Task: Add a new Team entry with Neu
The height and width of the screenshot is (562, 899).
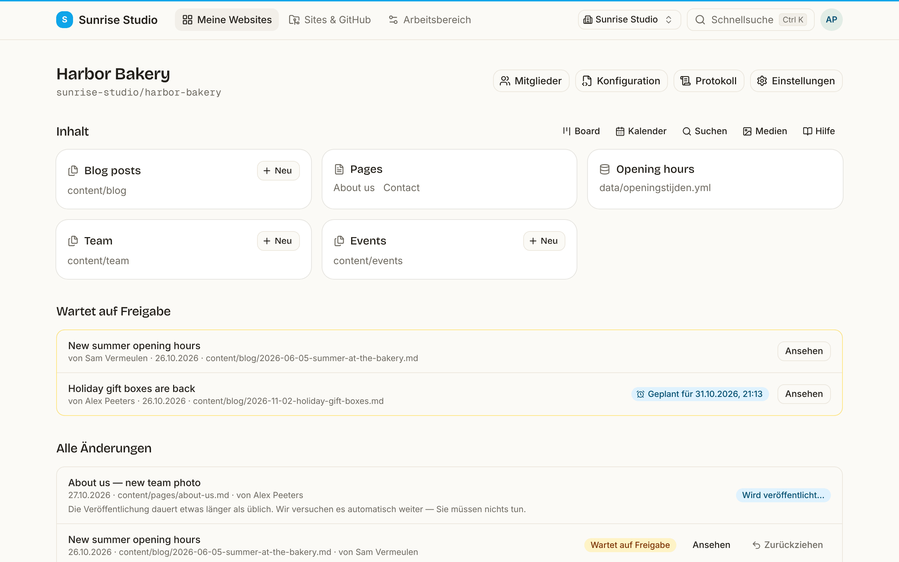Action: [x=278, y=241]
